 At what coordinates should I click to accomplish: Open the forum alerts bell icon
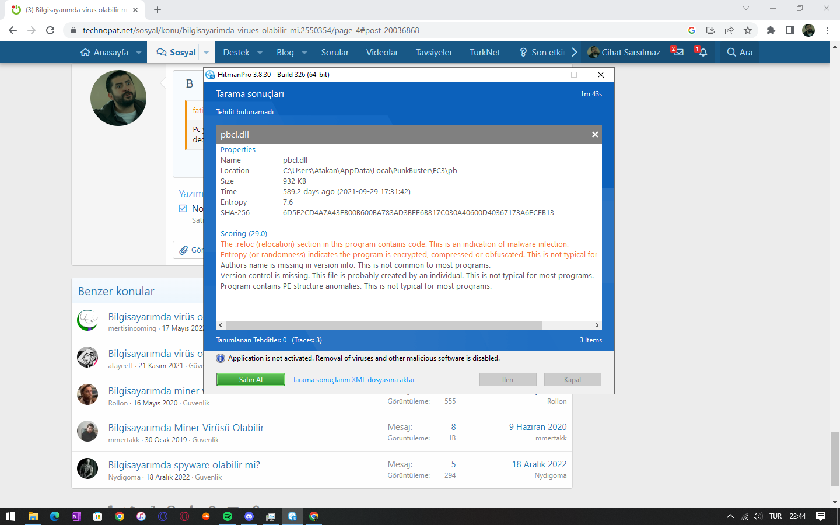tap(702, 52)
